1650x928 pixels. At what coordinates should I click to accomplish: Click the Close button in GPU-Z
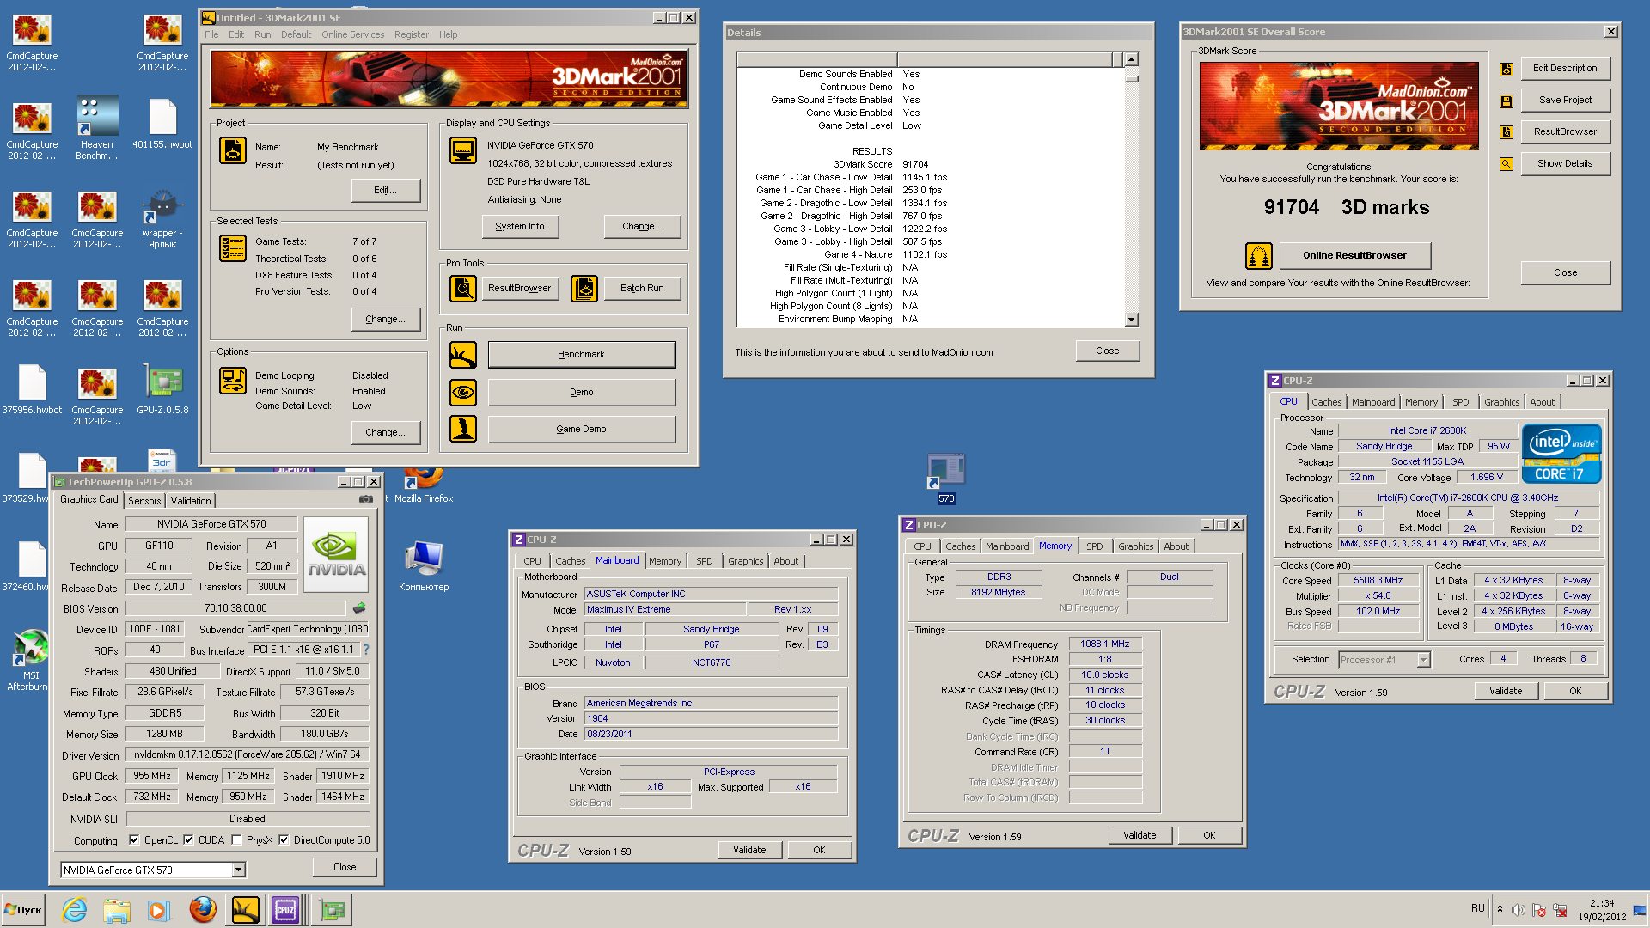click(x=345, y=867)
